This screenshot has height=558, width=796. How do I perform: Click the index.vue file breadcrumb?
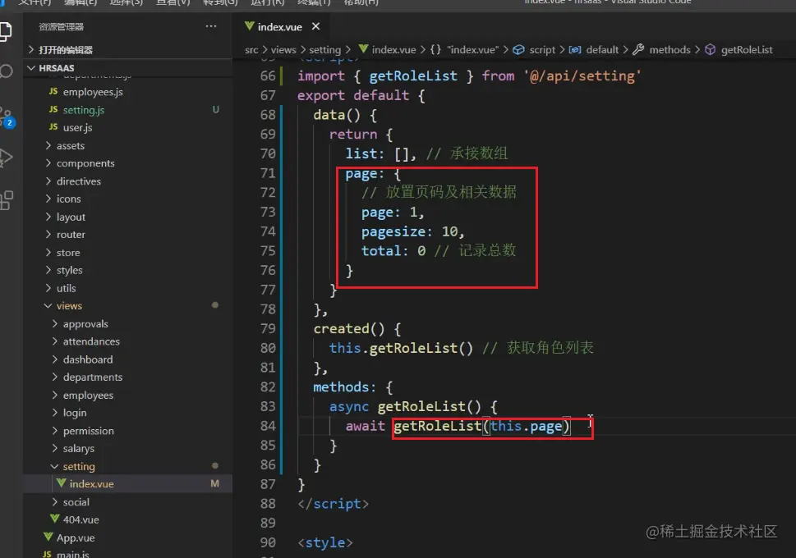(x=389, y=50)
